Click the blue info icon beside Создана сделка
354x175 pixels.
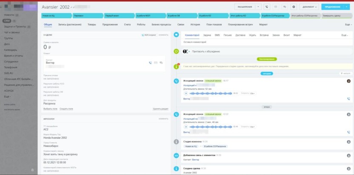coord(176,169)
